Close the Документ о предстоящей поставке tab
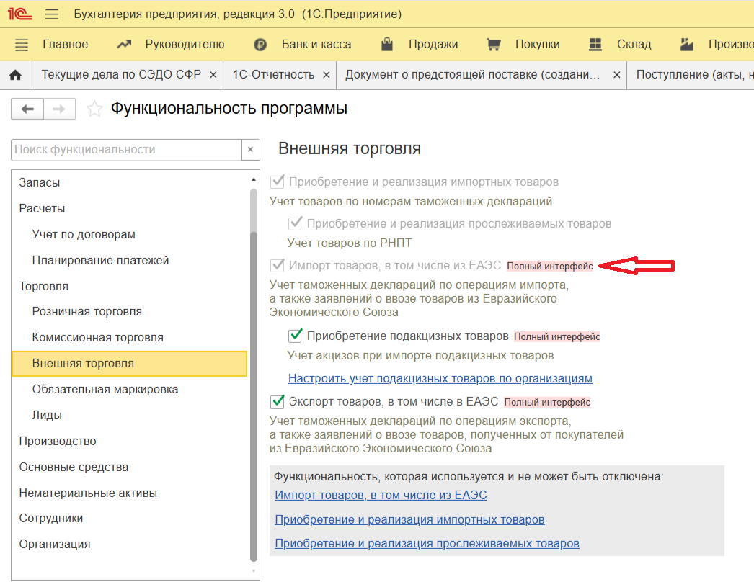This screenshot has width=754, height=582. [x=617, y=75]
